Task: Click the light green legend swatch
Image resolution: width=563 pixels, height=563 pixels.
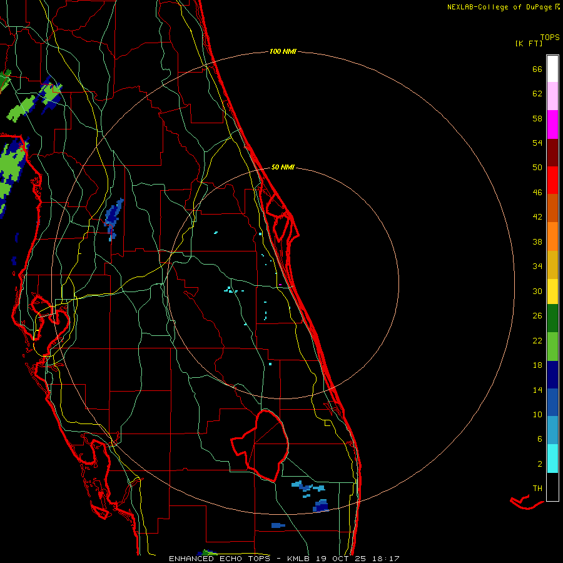Action: tap(552, 347)
